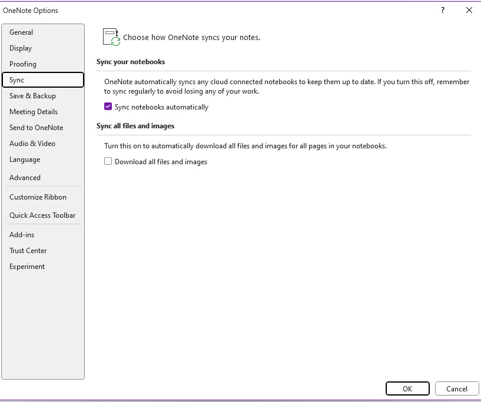This screenshot has height=402, width=481.
Task: Click the 'OneNote automatically syncs' description paragraph
Action: pyautogui.click(x=287, y=87)
